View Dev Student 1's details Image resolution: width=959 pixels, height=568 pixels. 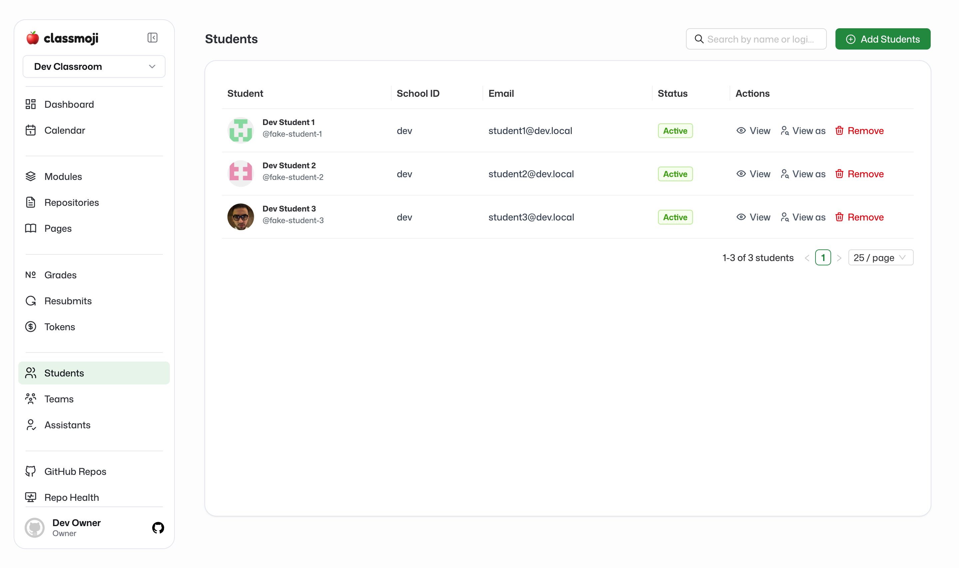pyautogui.click(x=753, y=131)
